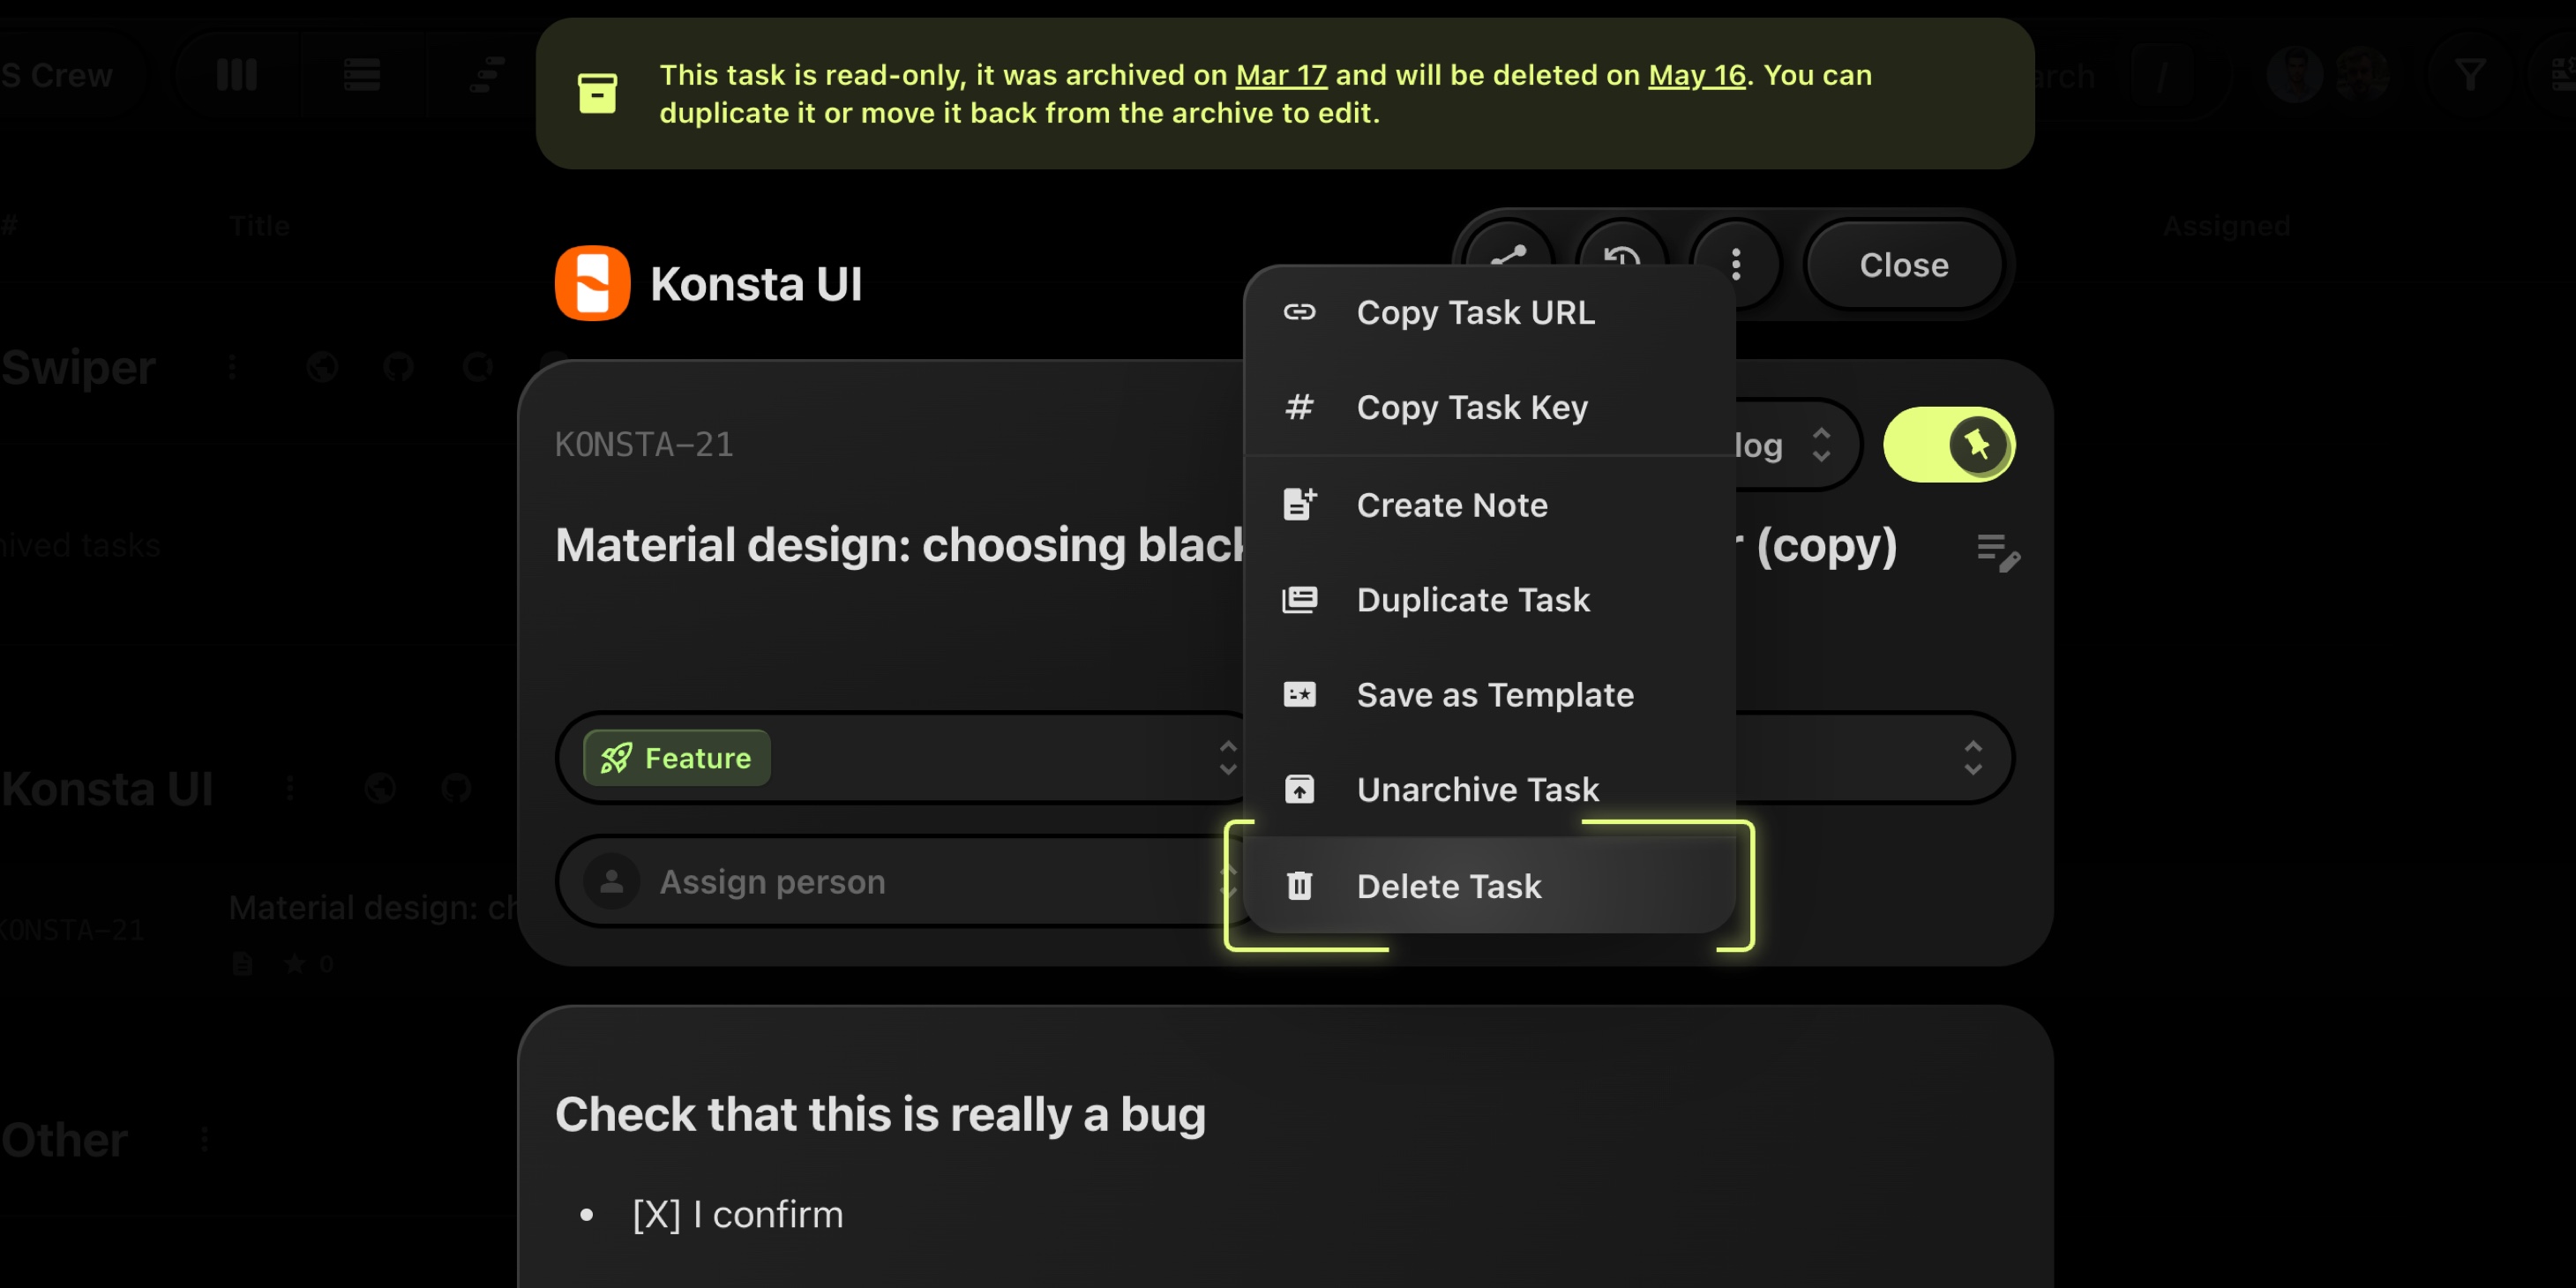Click the three-dot more options button
Image resolution: width=2576 pixels, height=1288 pixels.
click(x=1735, y=264)
